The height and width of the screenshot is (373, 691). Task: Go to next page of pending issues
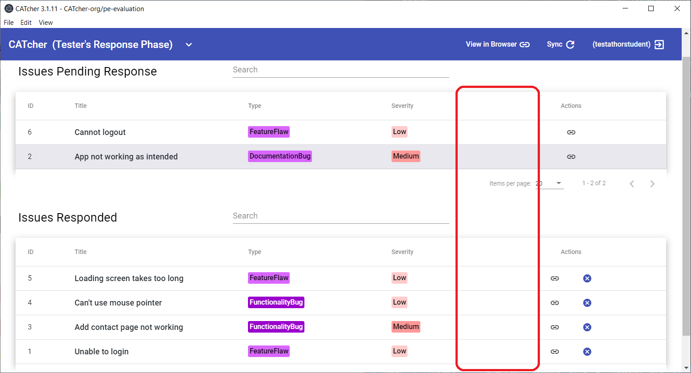tap(652, 184)
